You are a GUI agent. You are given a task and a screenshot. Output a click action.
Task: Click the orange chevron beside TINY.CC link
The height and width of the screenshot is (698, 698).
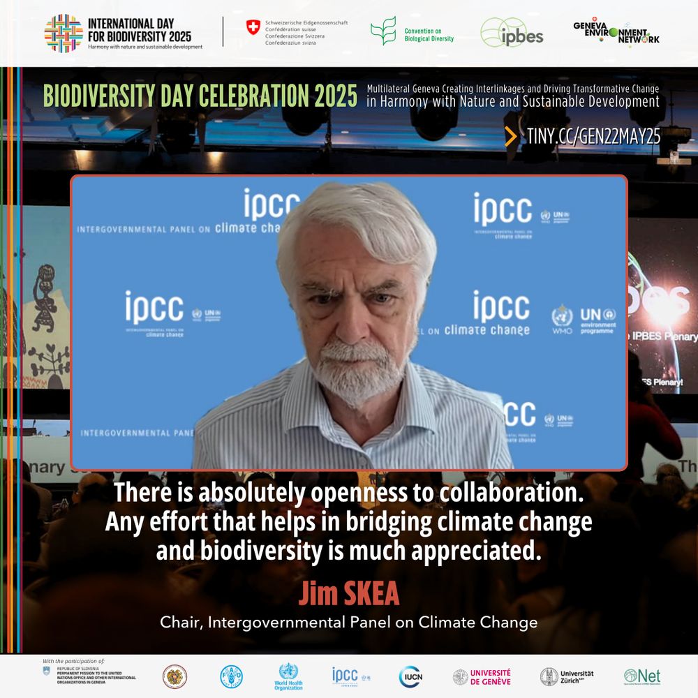coord(511,137)
